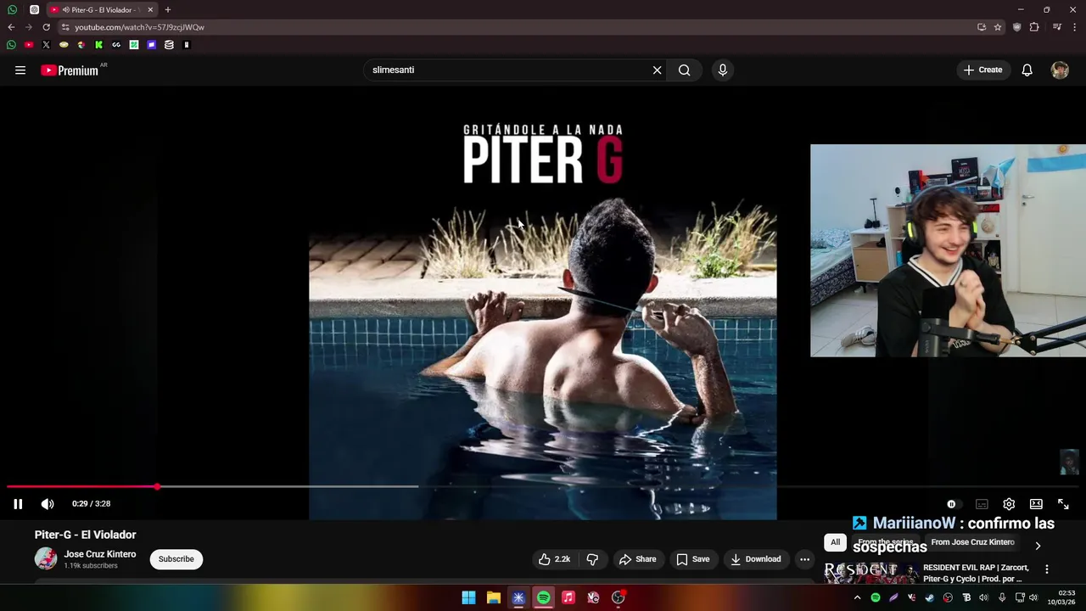The width and height of the screenshot is (1086, 611).
Task: Click the address bar URL
Action: (139, 27)
